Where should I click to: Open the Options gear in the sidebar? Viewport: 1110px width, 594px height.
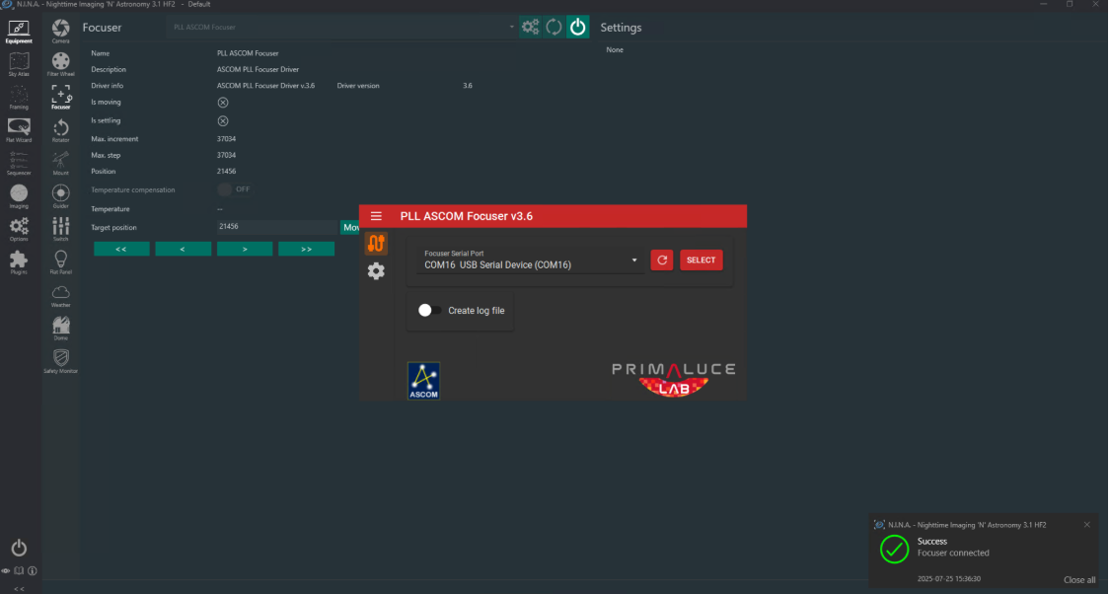pyautogui.click(x=19, y=229)
